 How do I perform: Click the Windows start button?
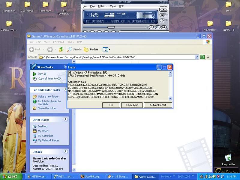click(x=11, y=176)
